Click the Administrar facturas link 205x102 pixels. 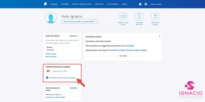(53, 95)
